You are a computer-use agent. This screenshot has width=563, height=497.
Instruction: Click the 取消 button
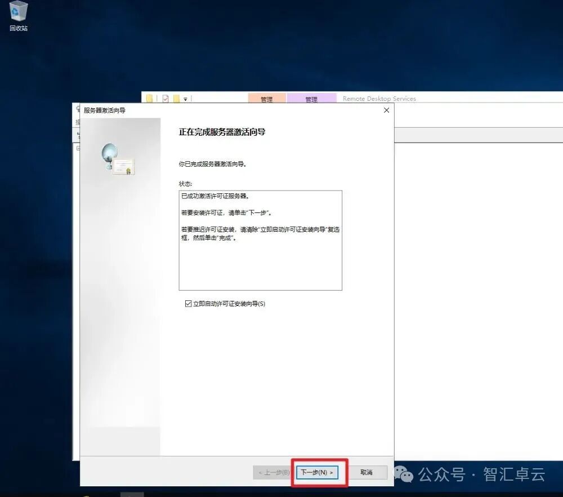(368, 472)
